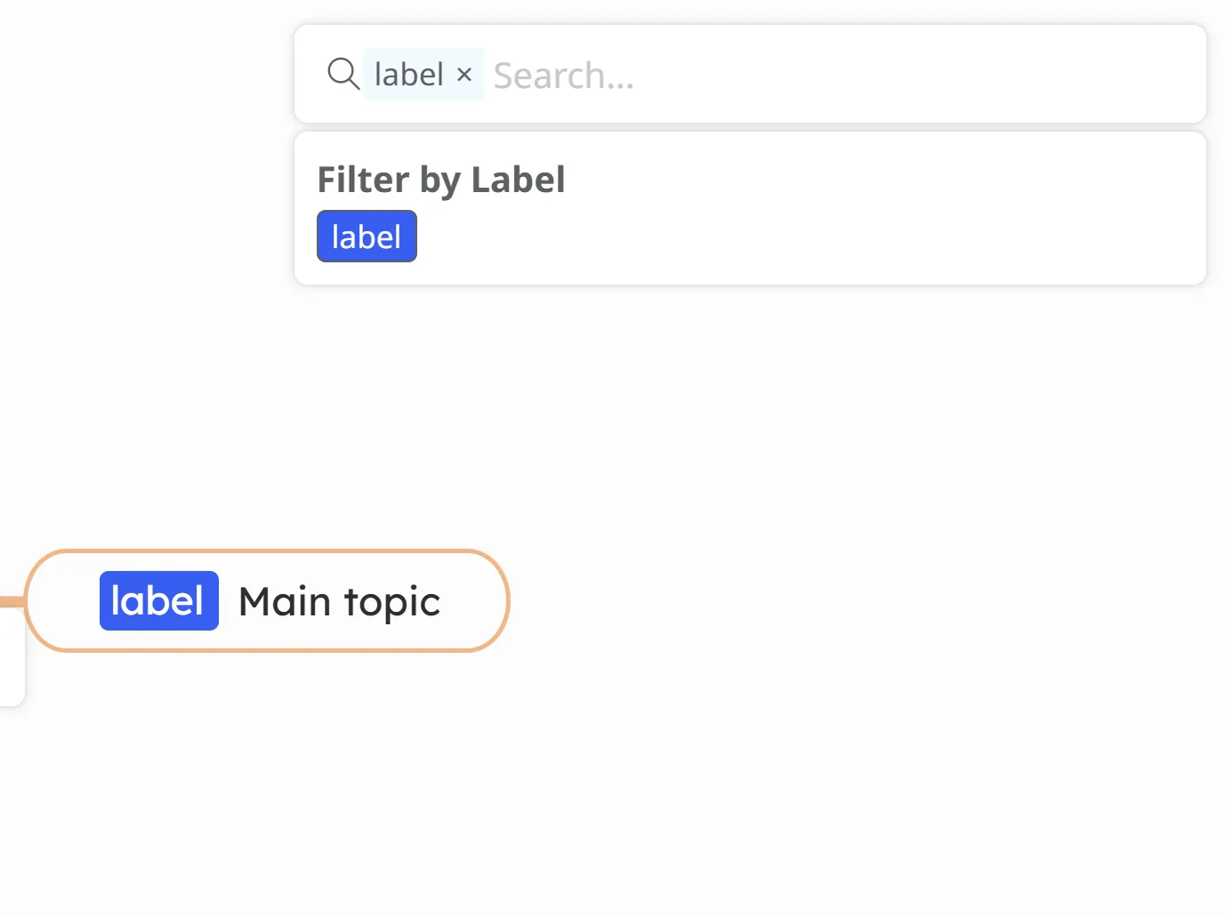The image size is (1225, 916).
Task: Focus the Search... input field
Action: [801, 76]
